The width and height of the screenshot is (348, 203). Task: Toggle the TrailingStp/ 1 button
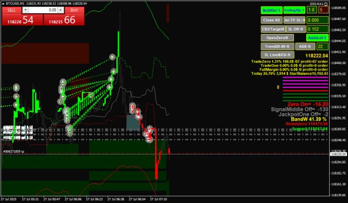(295, 10)
